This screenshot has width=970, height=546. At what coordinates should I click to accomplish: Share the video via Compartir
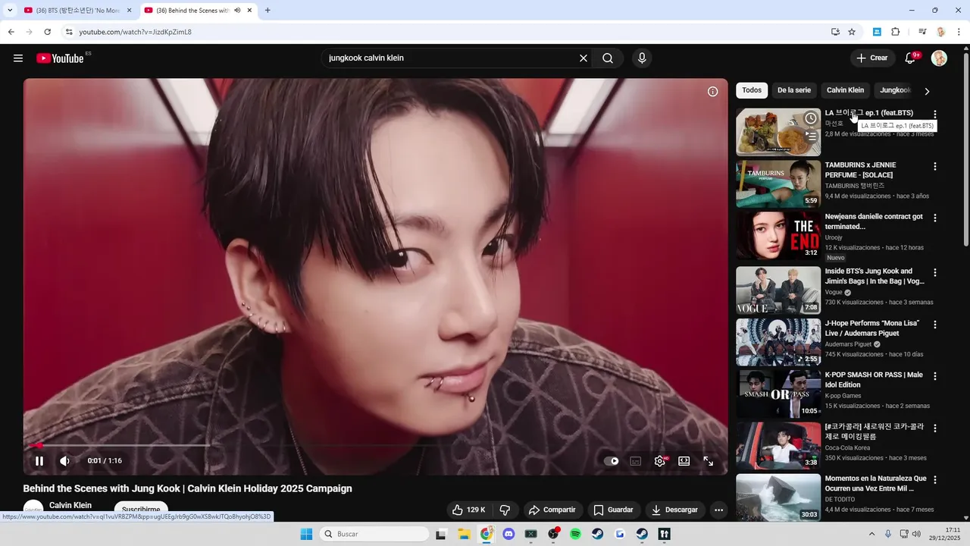[552, 510]
